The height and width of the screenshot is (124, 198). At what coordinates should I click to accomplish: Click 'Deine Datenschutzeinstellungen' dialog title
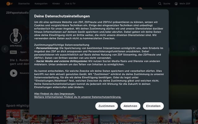62,16
